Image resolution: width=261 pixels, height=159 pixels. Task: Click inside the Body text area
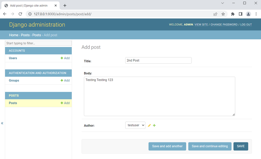pos(160,96)
